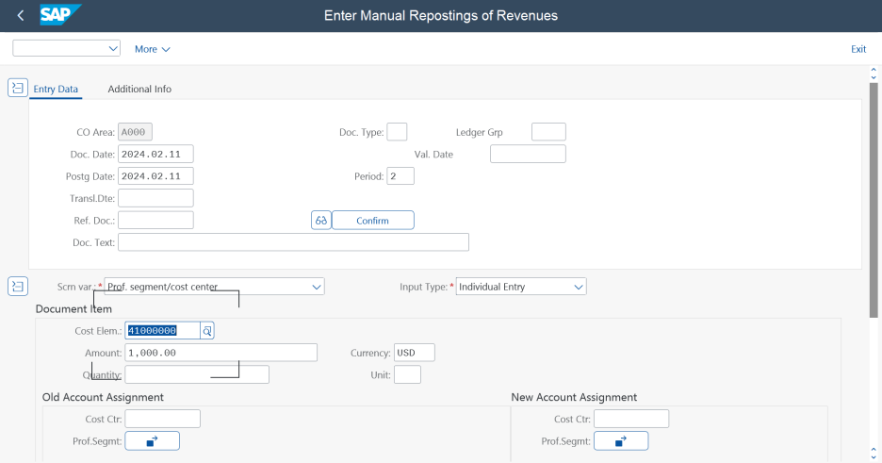The image size is (882, 463).
Task: Click the Confirm button
Action: pos(373,220)
